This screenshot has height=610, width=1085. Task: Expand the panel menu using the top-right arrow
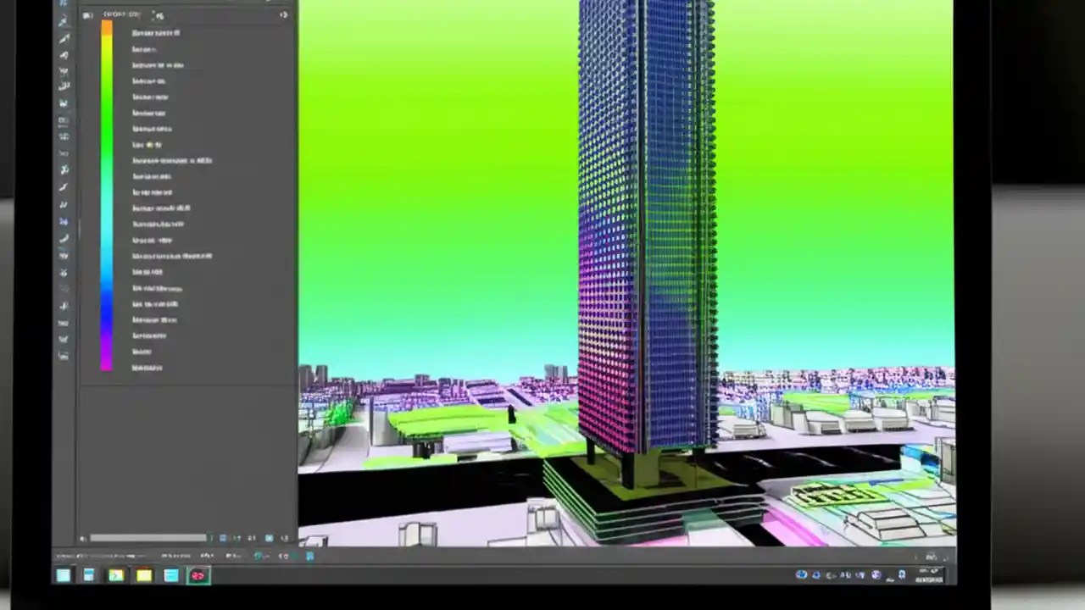[284, 14]
